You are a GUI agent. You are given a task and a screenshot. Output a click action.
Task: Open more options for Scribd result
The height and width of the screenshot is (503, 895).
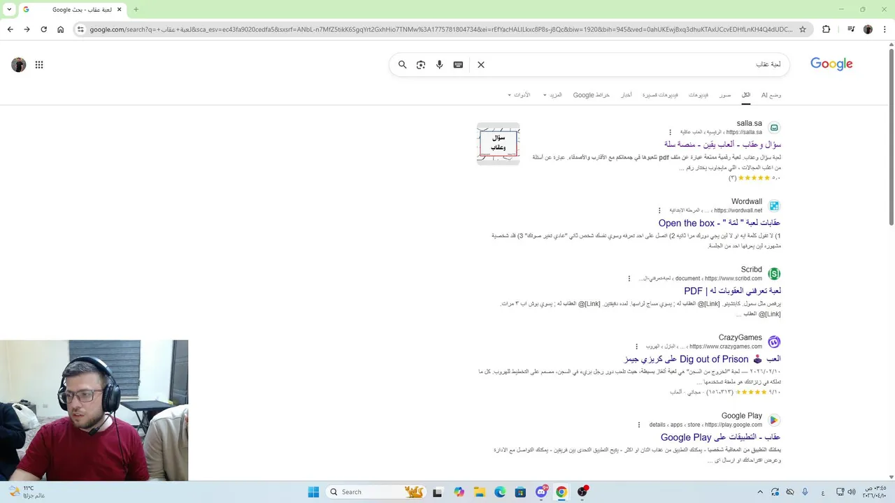(x=629, y=278)
